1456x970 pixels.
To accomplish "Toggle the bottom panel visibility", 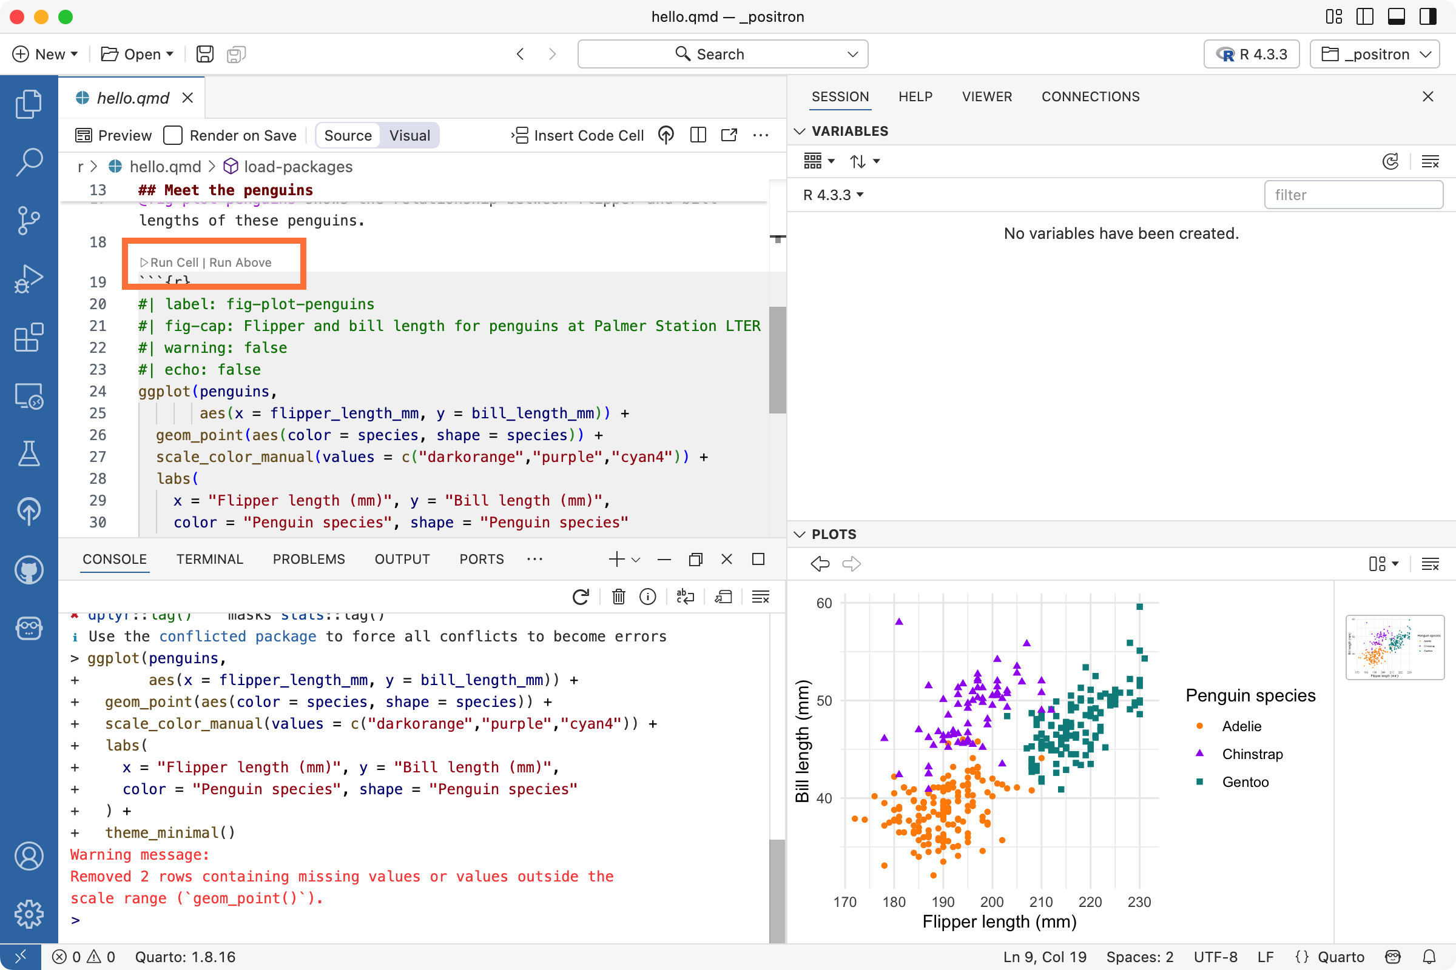I will click(1396, 17).
